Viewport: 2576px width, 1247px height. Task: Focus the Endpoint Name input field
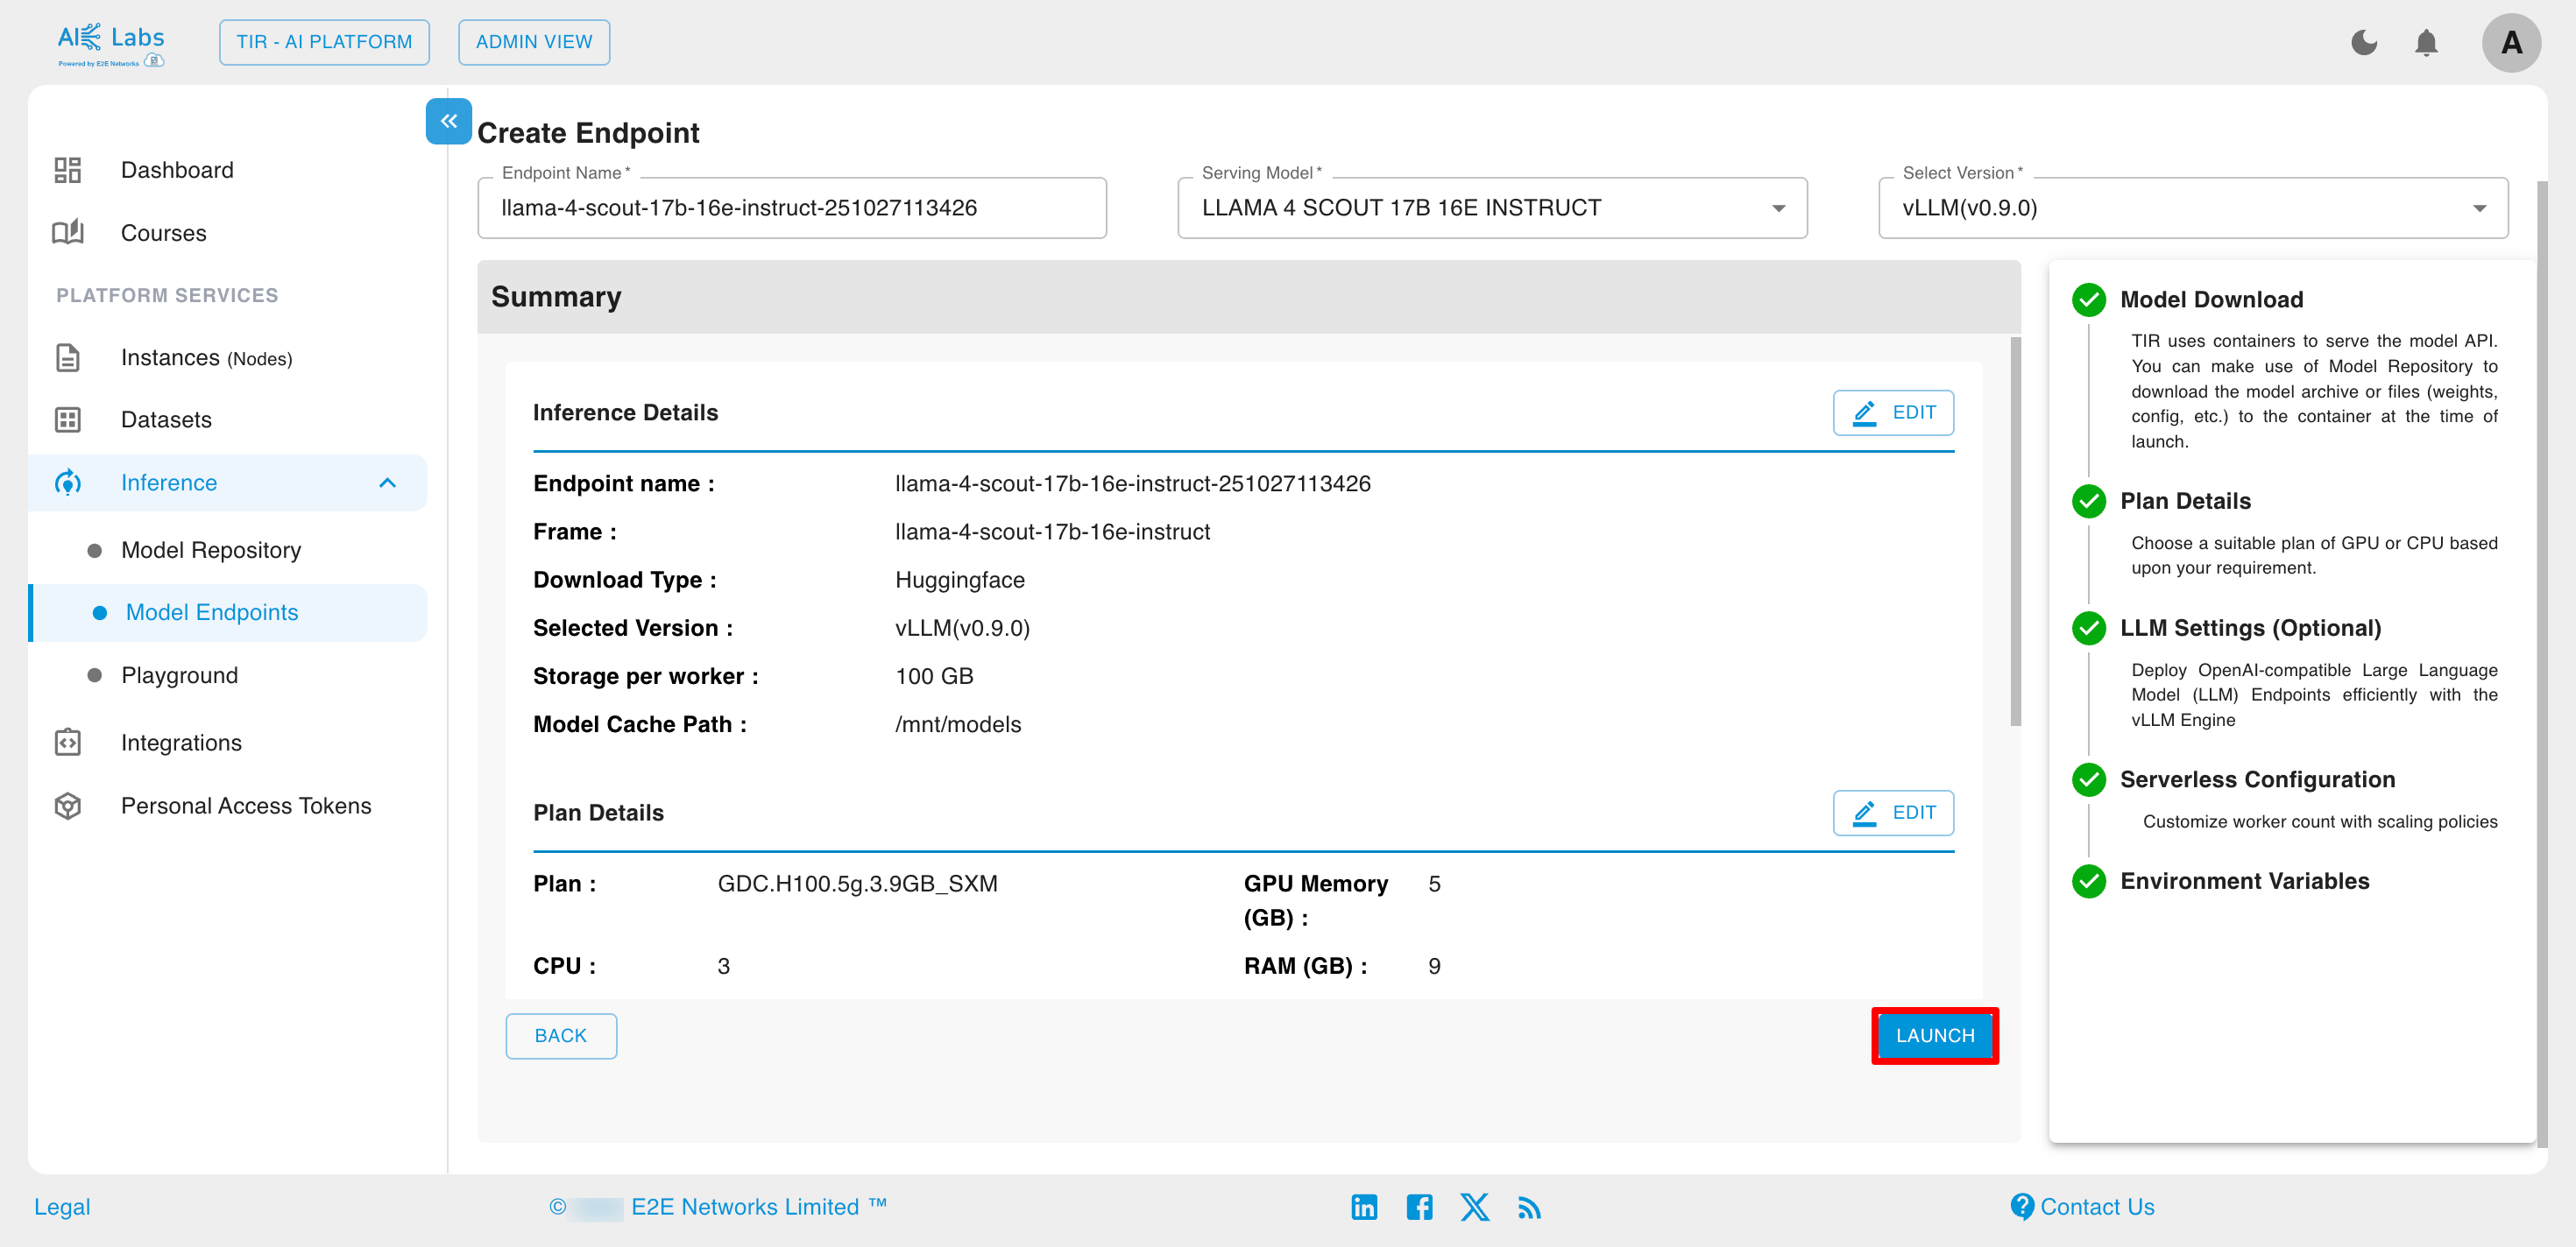coord(792,208)
